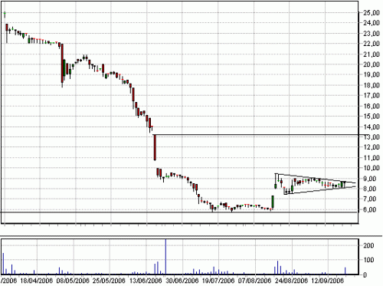Click the 12/09/2006 date label
This screenshot has height=286, width=383.
327,281
